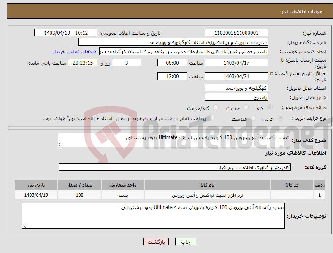Viewport: 333px width, 253px height.
Task: Toggle the اسناد خزانه اسلامی payment checkbox
Action: (x=212, y=117)
